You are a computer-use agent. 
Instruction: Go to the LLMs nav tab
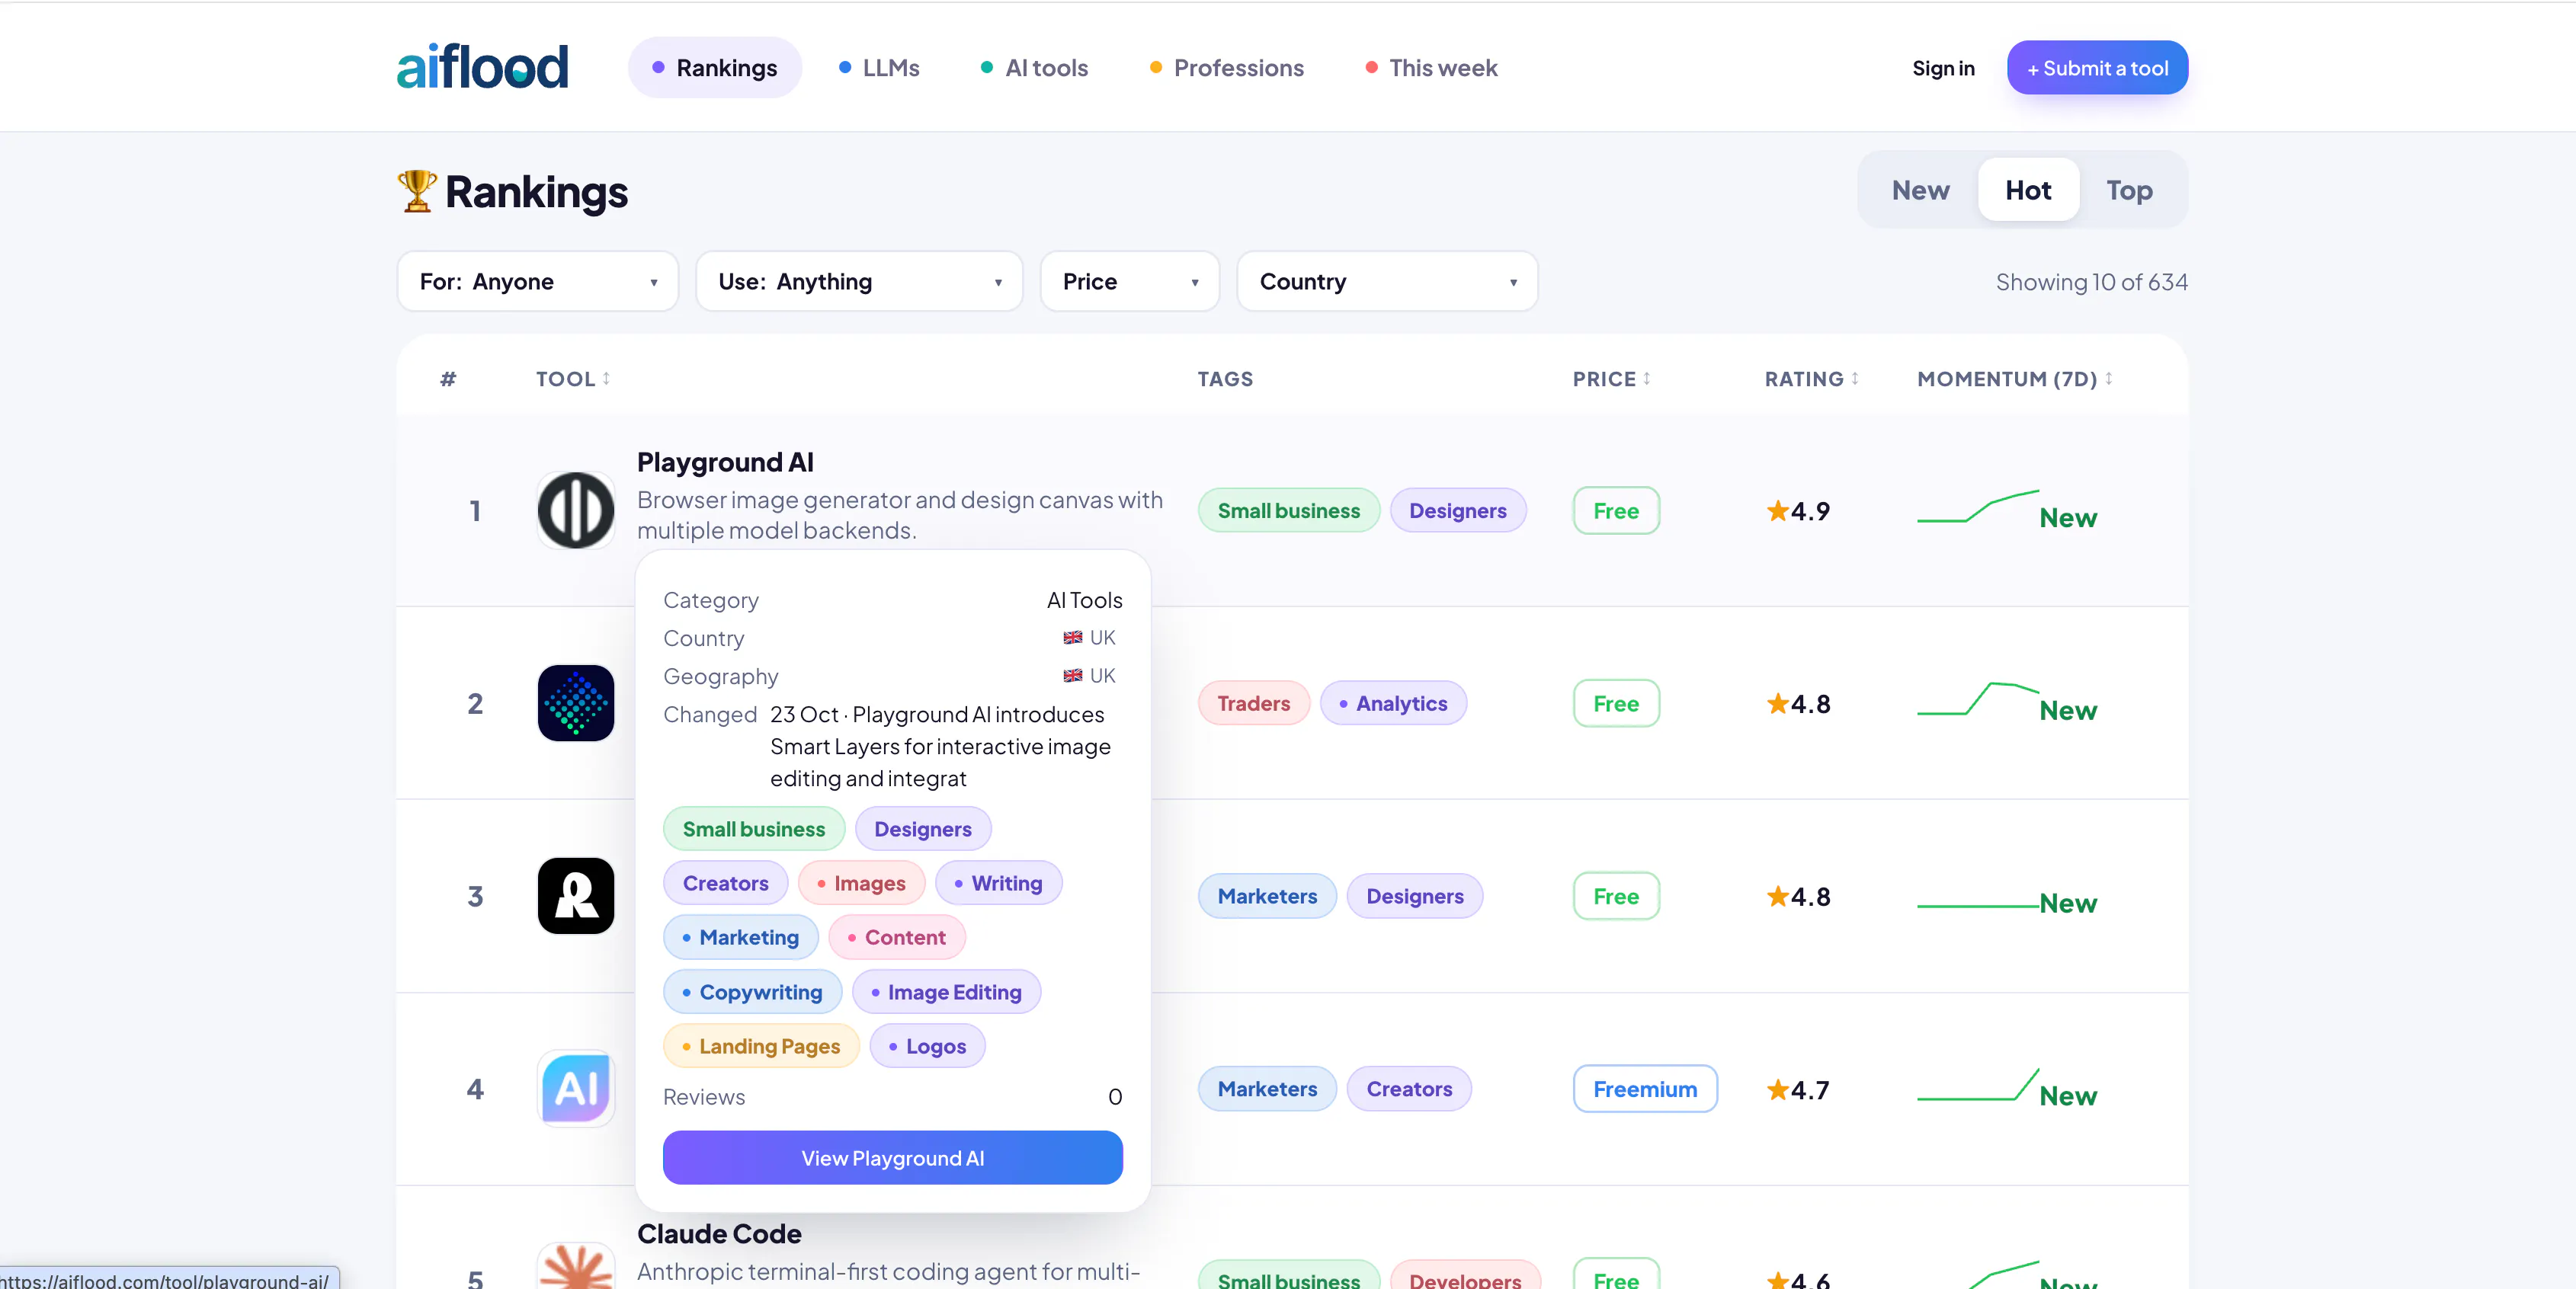[879, 68]
